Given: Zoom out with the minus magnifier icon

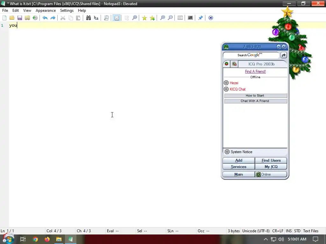Looking at the screenshot, I should pos(170,18).
